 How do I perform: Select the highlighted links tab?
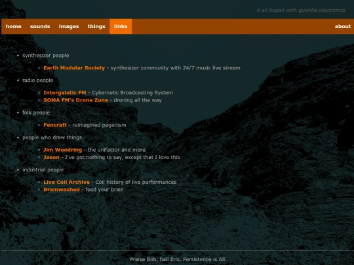[121, 26]
